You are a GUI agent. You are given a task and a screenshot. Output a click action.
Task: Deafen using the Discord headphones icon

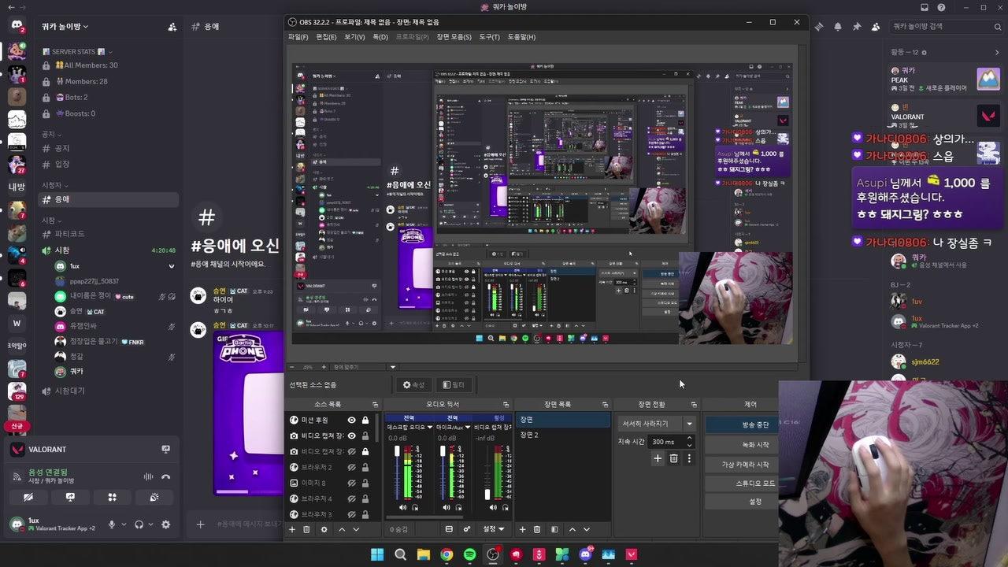pos(139,524)
